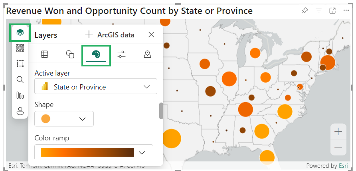Switch to the Symbology palette tab
356x171 pixels.
pos(96,54)
